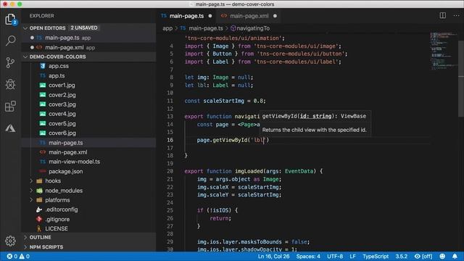Open the Azure triangle icon view
464x261 pixels.
pos(10,128)
